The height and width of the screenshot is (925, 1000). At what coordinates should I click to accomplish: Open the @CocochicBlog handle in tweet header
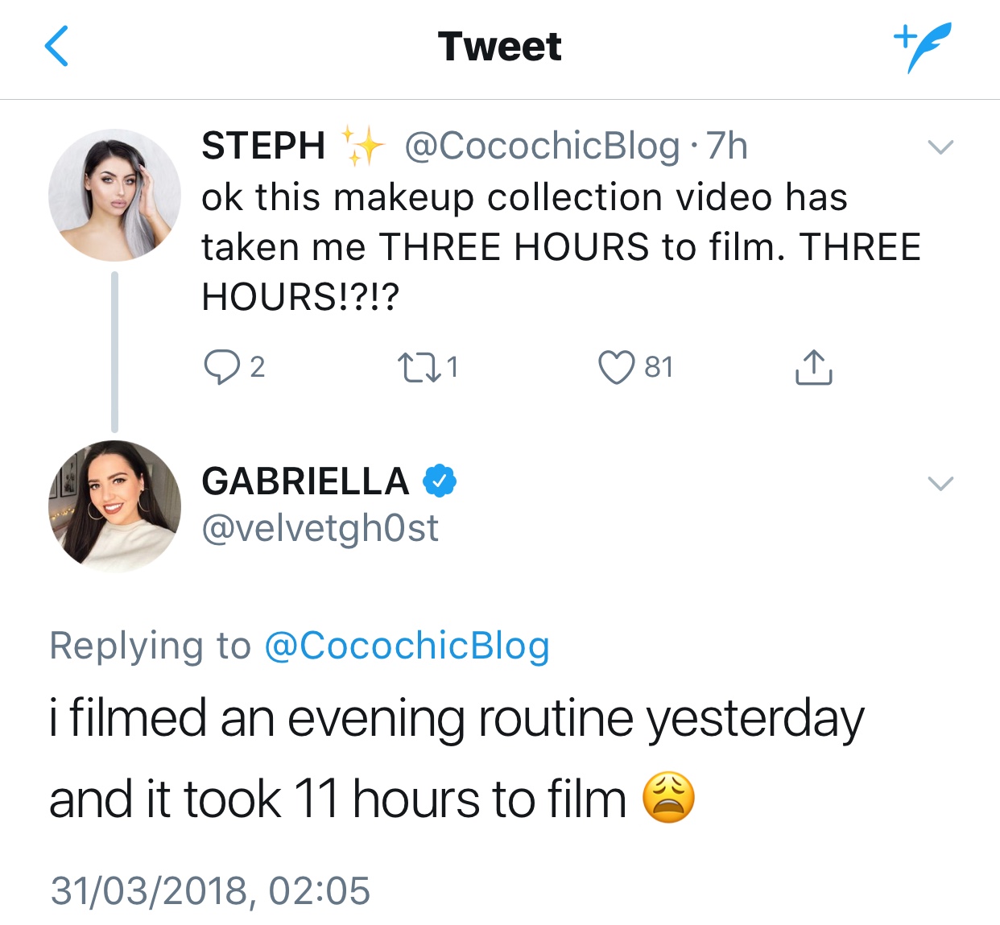[542, 147]
